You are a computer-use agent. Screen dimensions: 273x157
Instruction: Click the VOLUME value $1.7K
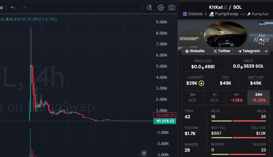pos(190,134)
